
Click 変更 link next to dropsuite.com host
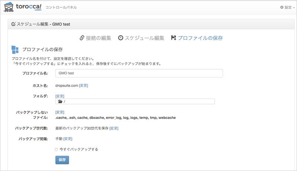point(84,85)
